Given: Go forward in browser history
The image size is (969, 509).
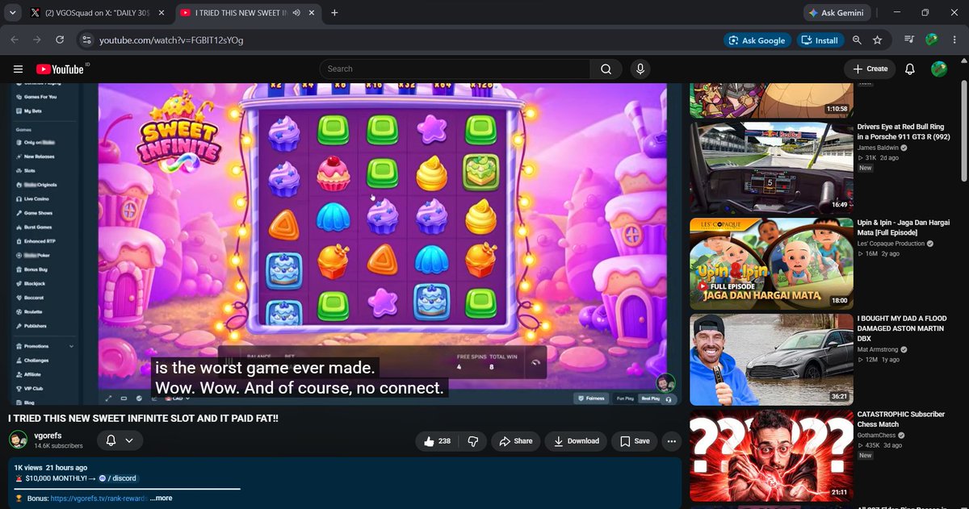Looking at the screenshot, I should pos(38,40).
